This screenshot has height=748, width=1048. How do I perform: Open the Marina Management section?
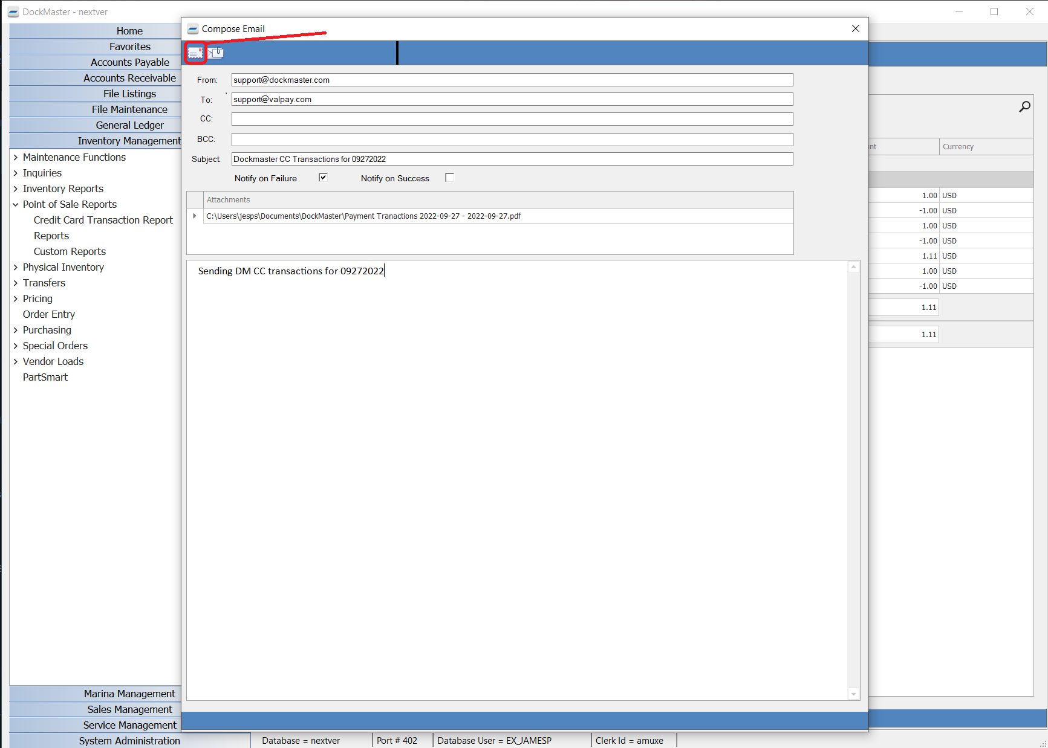point(96,694)
